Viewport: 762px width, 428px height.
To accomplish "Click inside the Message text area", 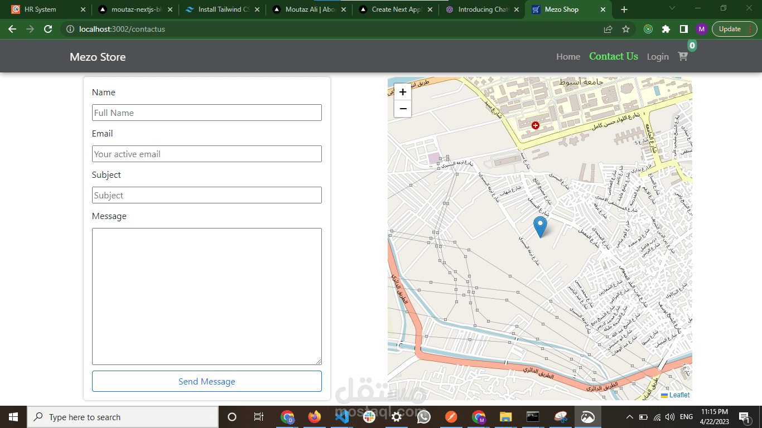I will coord(207,296).
